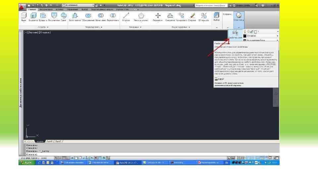
Task: Select the Presspull (Вытягивание) tool
Action: tap(75, 17)
